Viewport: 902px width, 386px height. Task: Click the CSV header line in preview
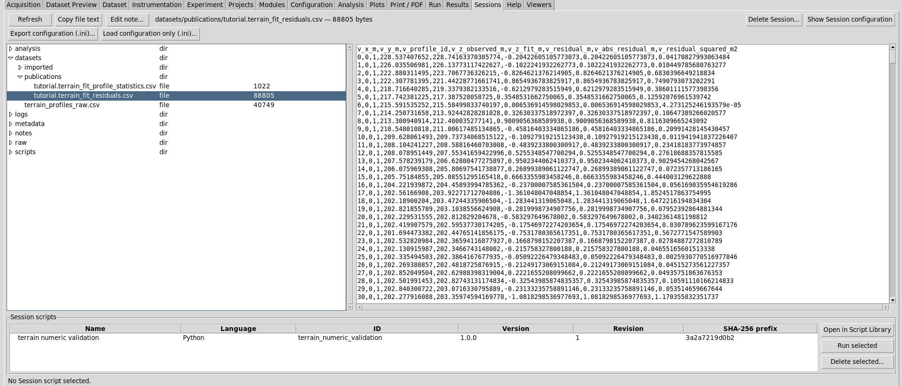(x=547, y=49)
